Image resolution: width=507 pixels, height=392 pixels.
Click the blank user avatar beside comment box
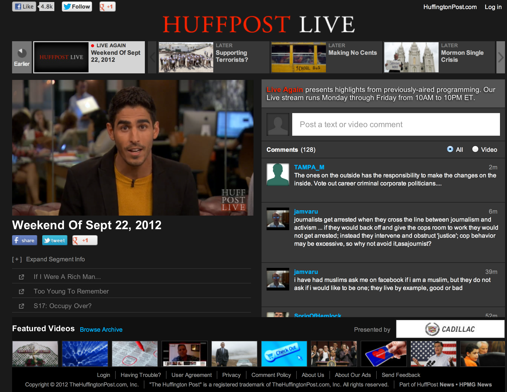[x=278, y=124]
